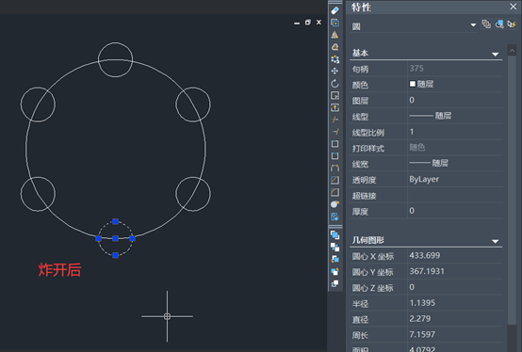The image size is (522, 352).
Task: Click the 颜色 value 随层
Action: (x=426, y=84)
